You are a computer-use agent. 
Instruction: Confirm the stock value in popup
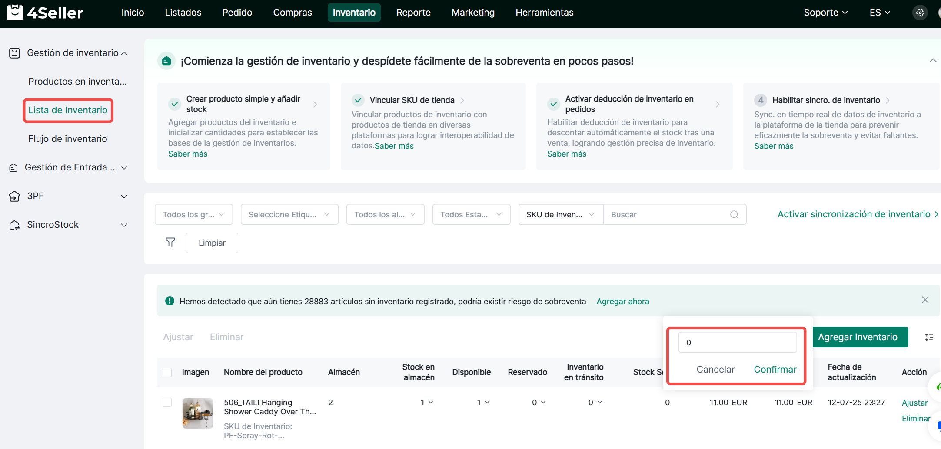pos(775,370)
